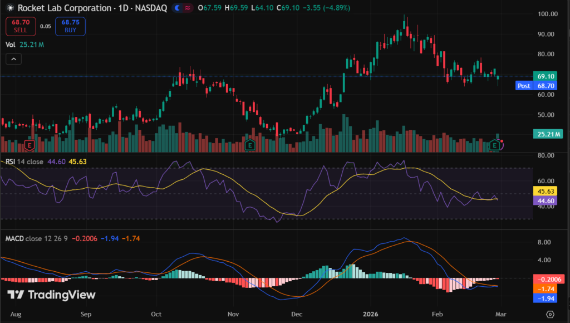Open the red earnings marker in August

(x=28, y=145)
